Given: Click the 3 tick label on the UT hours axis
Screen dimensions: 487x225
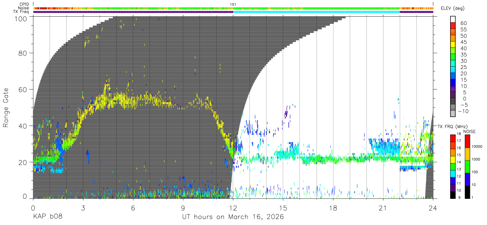Looking at the screenshot, I should click(x=83, y=208).
